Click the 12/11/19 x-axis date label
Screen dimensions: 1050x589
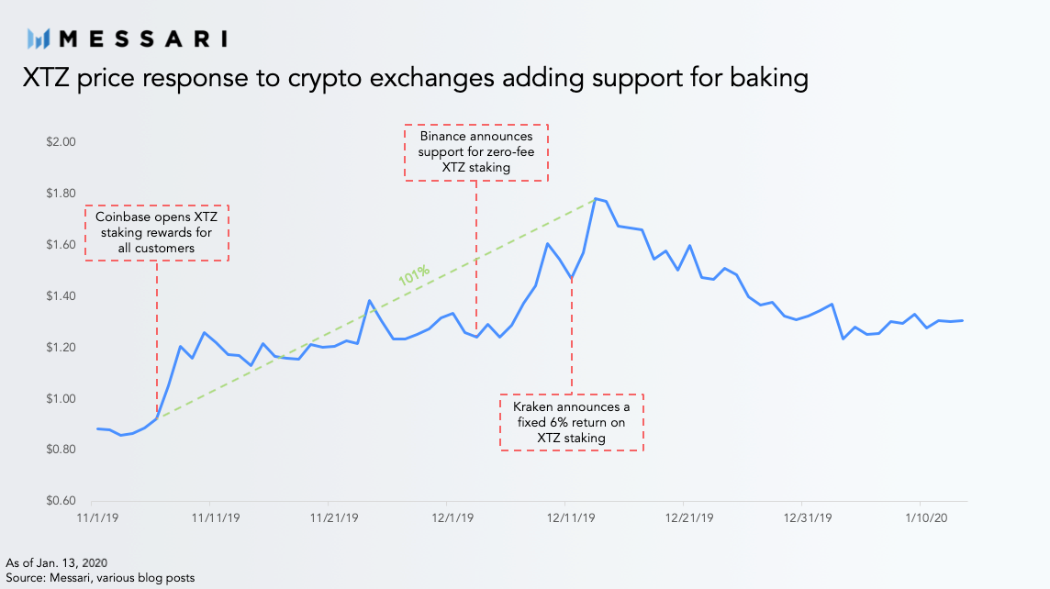(571, 518)
